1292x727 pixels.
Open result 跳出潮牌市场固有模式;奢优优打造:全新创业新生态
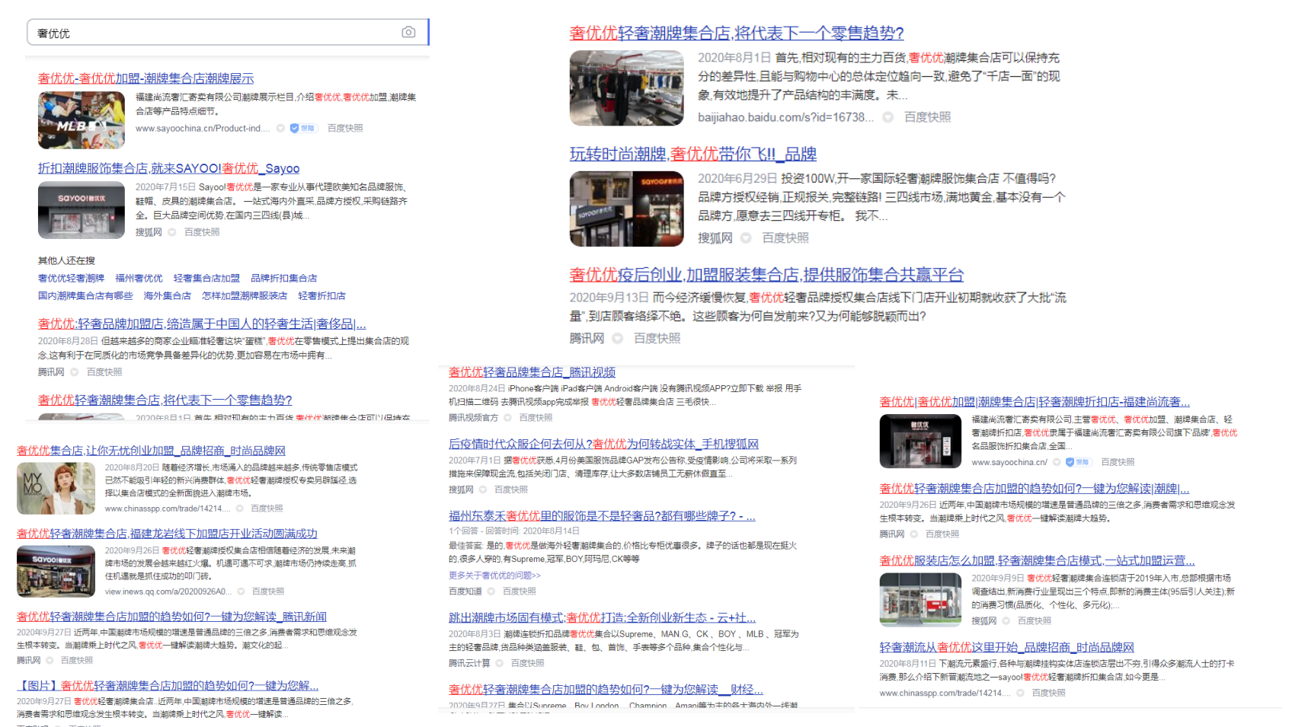pyautogui.click(x=602, y=617)
